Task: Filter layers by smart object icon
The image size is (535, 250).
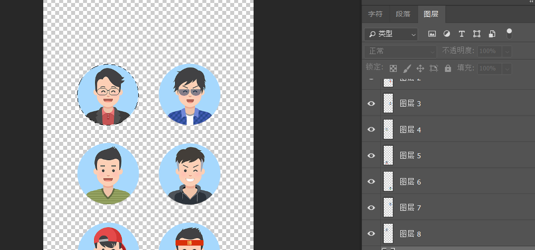Action: click(492, 34)
